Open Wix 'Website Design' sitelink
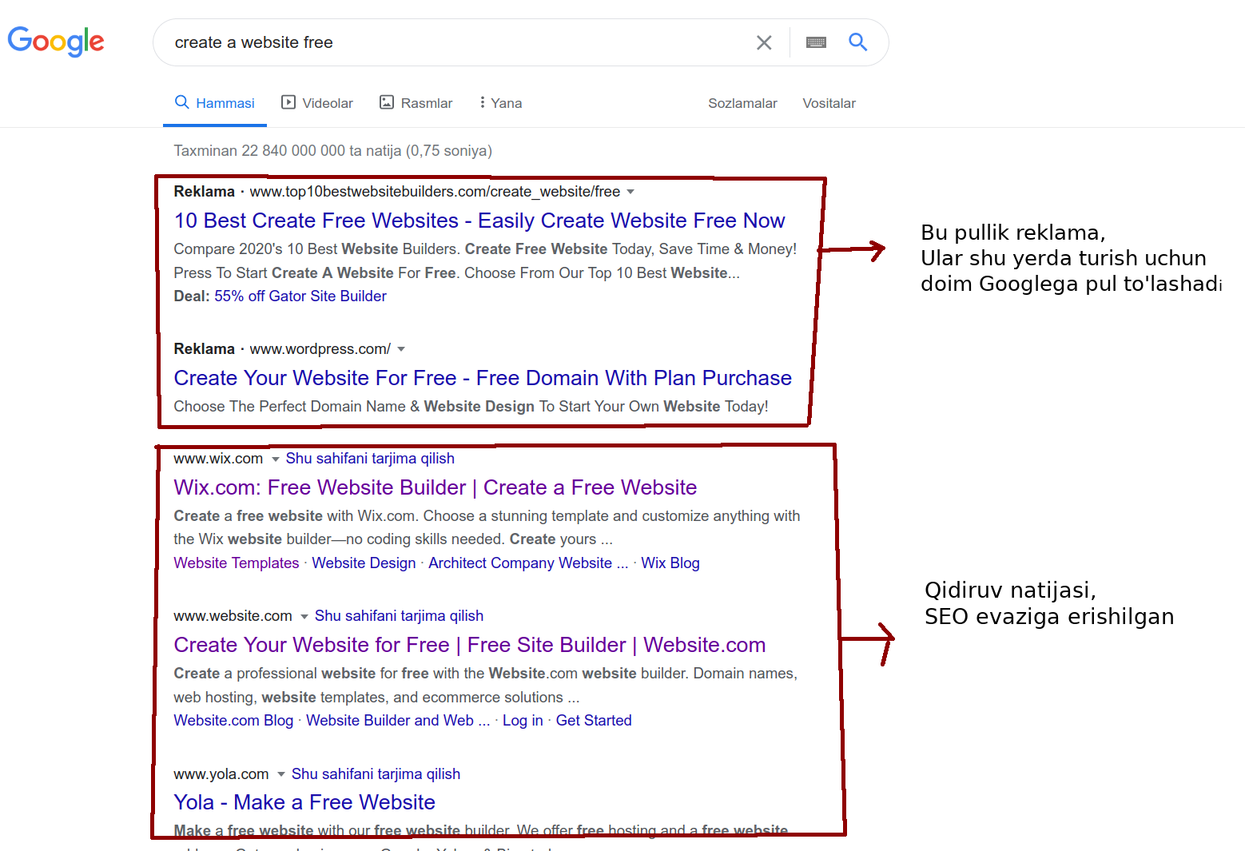This screenshot has height=851, width=1245. point(364,563)
